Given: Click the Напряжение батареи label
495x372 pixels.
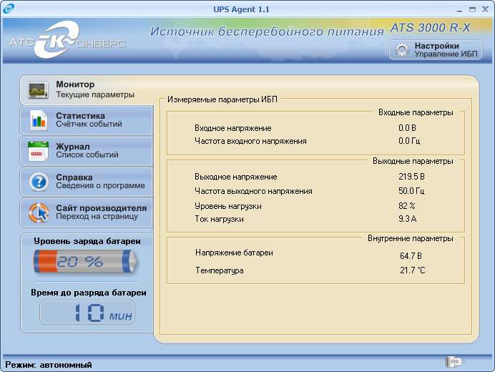Looking at the screenshot, I should click(234, 253).
